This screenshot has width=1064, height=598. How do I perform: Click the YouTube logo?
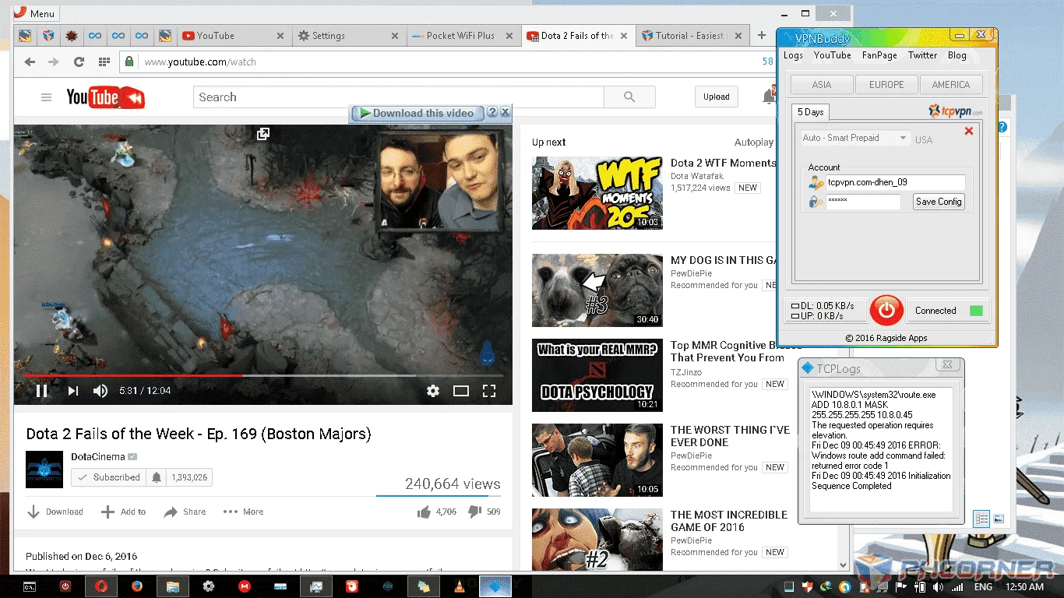point(105,97)
